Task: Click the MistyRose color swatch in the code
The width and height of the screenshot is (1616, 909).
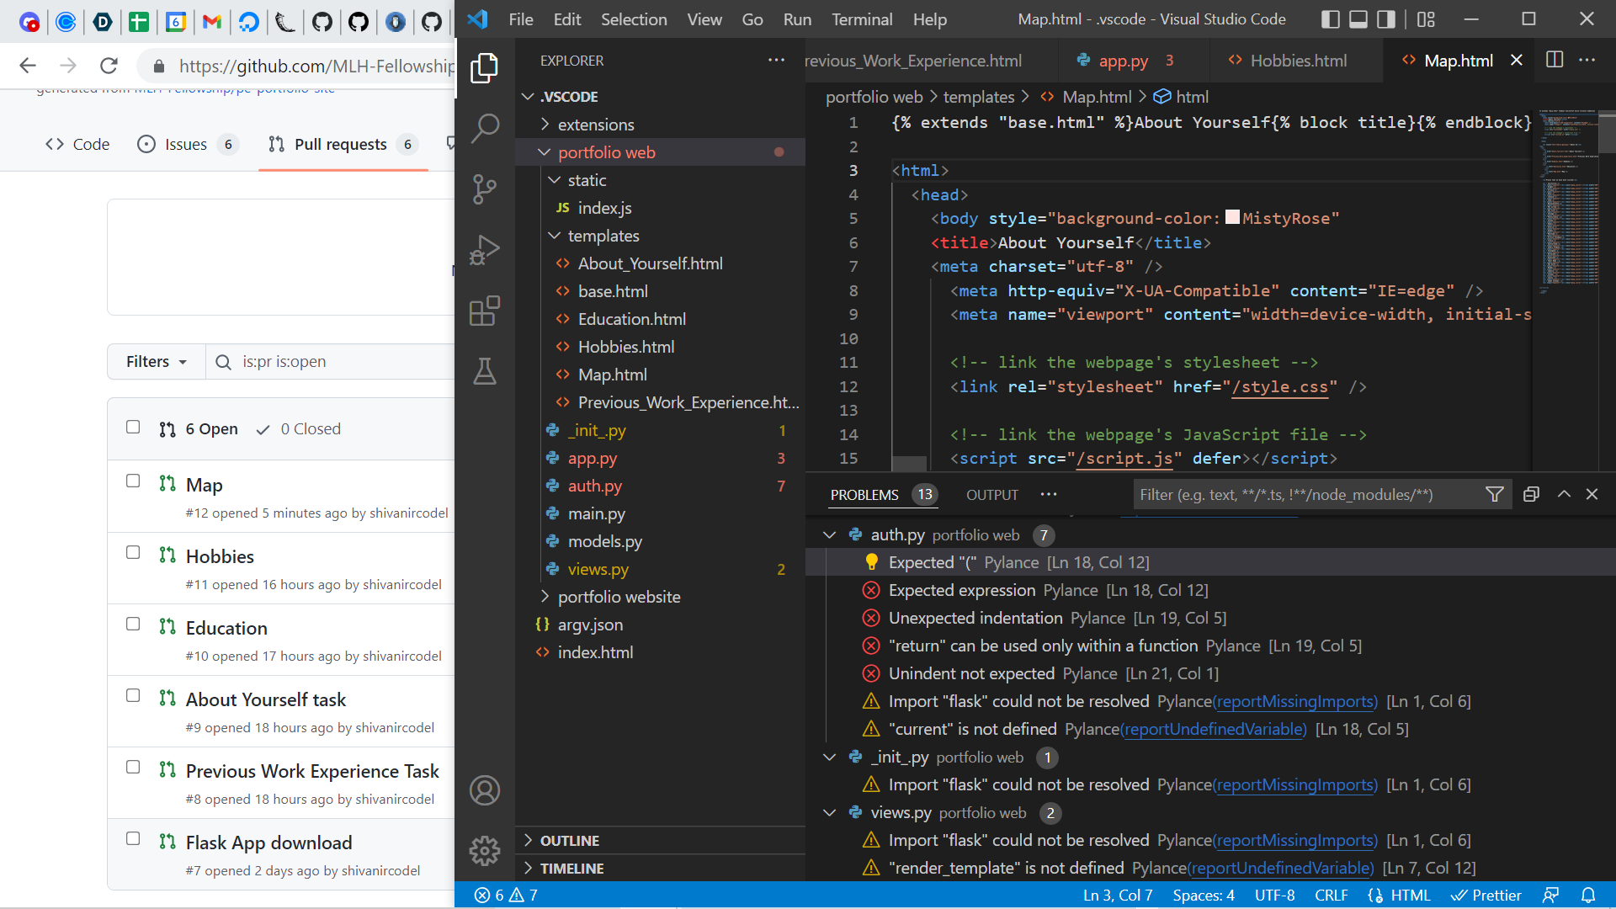Action: click(1232, 217)
